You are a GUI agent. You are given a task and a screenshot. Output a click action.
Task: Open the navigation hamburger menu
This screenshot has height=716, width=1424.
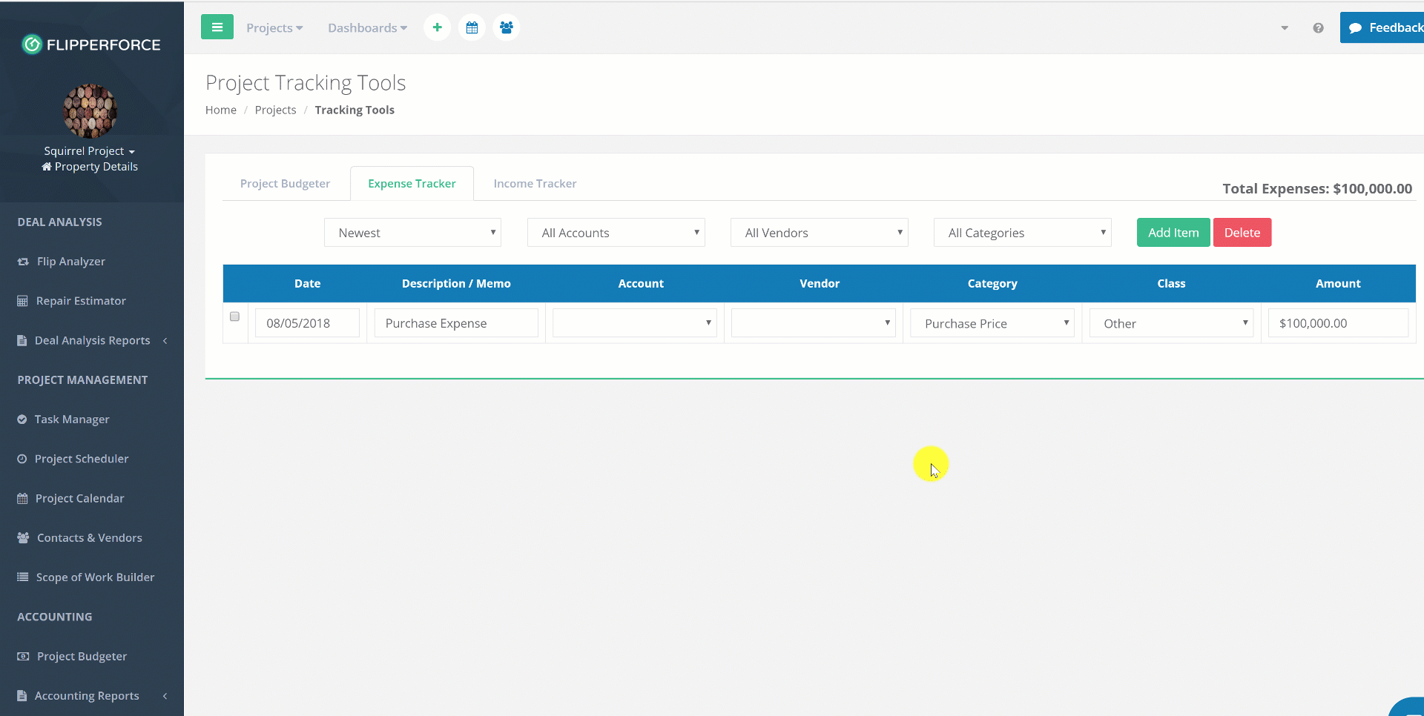[x=217, y=27]
